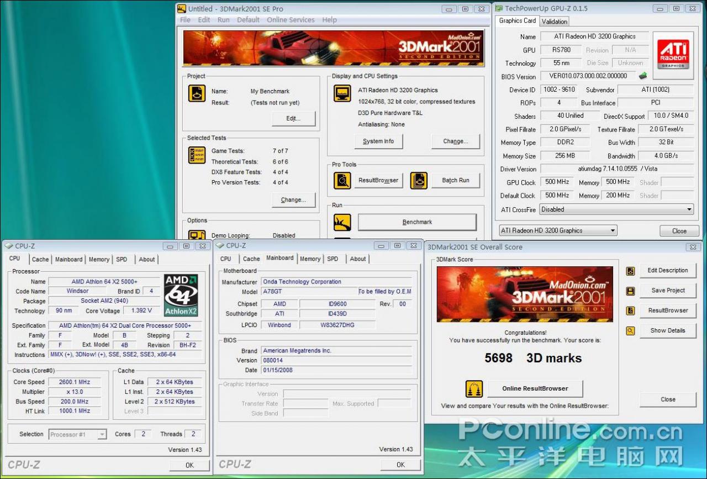Open Memory tab in left CPU-Z window

point(99,260)
